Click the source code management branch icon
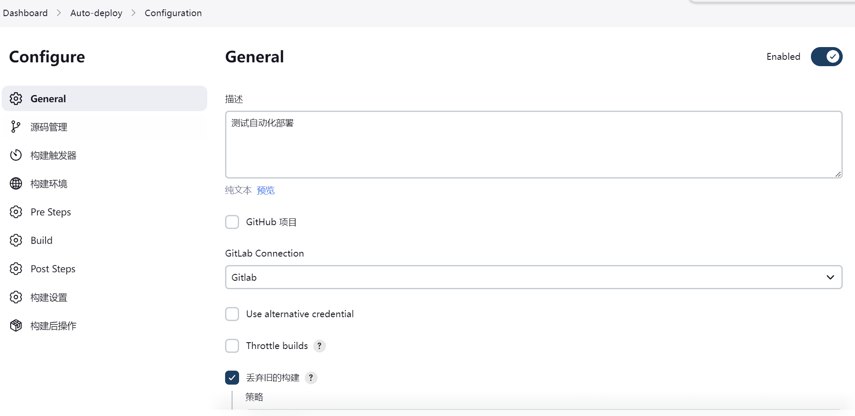The height and width of the screenshot is (416, 855). click(16, 127)
